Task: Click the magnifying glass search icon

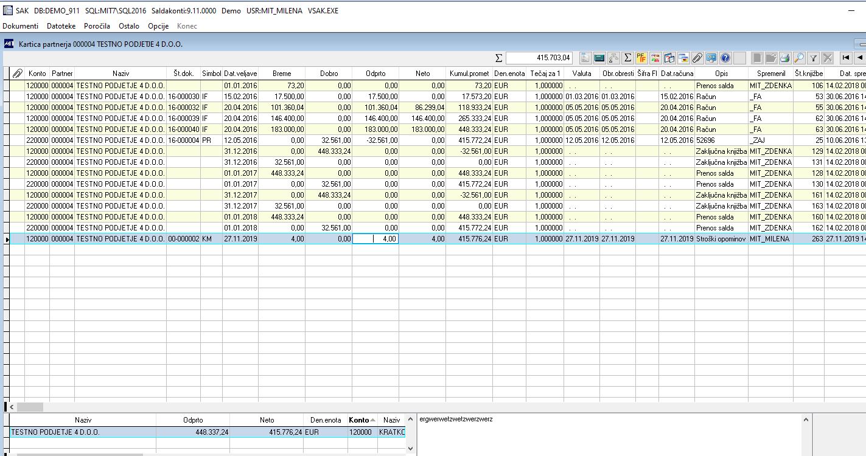Action: click(x=799, y=58)
